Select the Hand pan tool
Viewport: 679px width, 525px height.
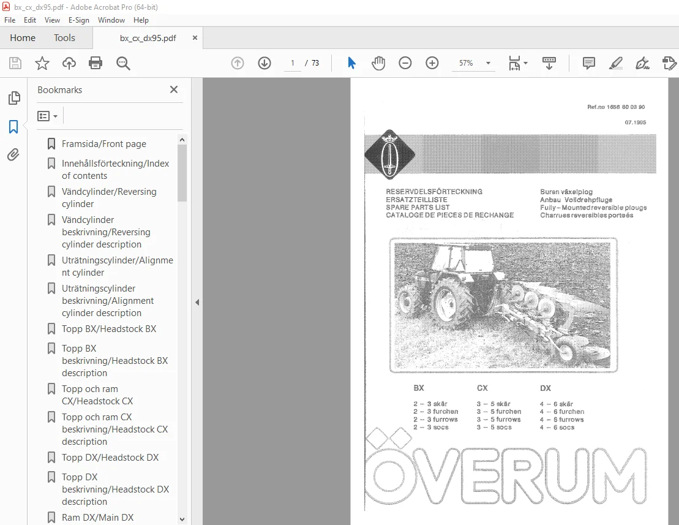pos(378,63)
